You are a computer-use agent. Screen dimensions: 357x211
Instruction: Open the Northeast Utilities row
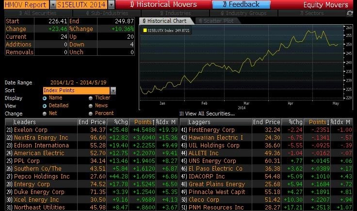(92, 207)
